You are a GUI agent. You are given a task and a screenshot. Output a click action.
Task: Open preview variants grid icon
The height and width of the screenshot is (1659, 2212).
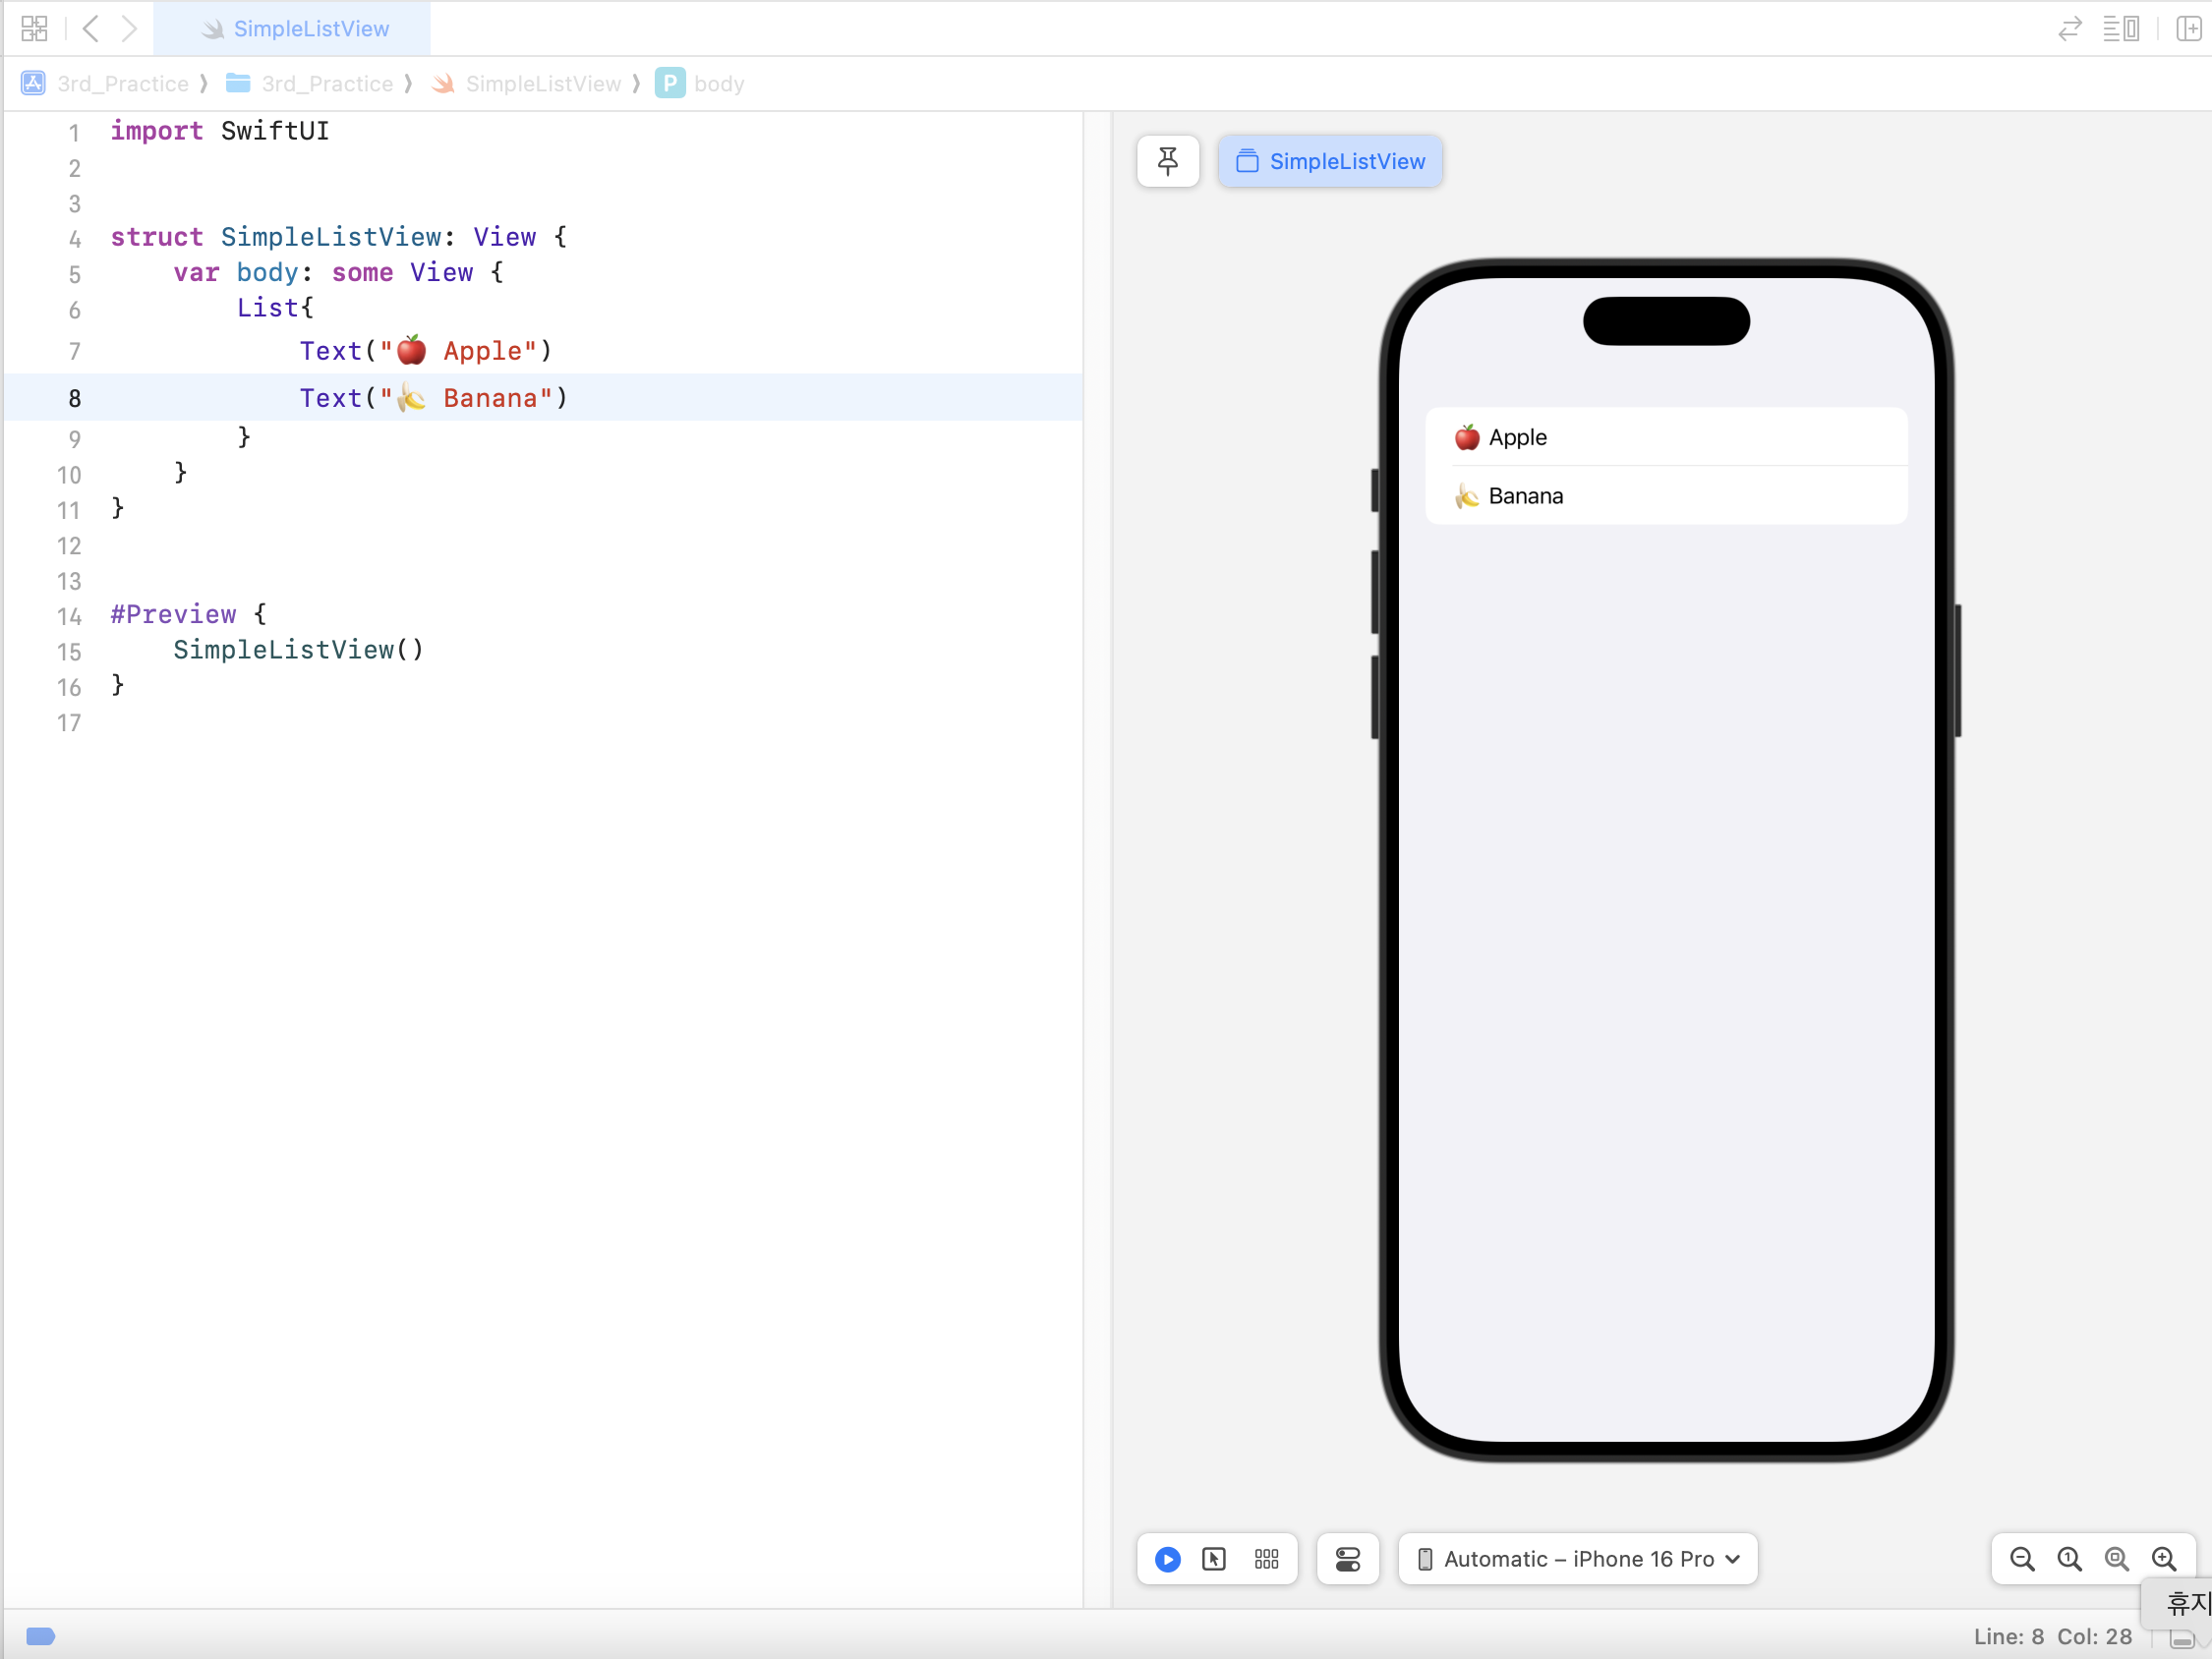(1266, 1558)
